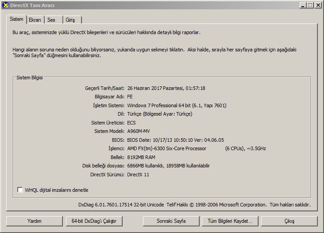
Task: Click the Yardım button
Action: [34, 221]
